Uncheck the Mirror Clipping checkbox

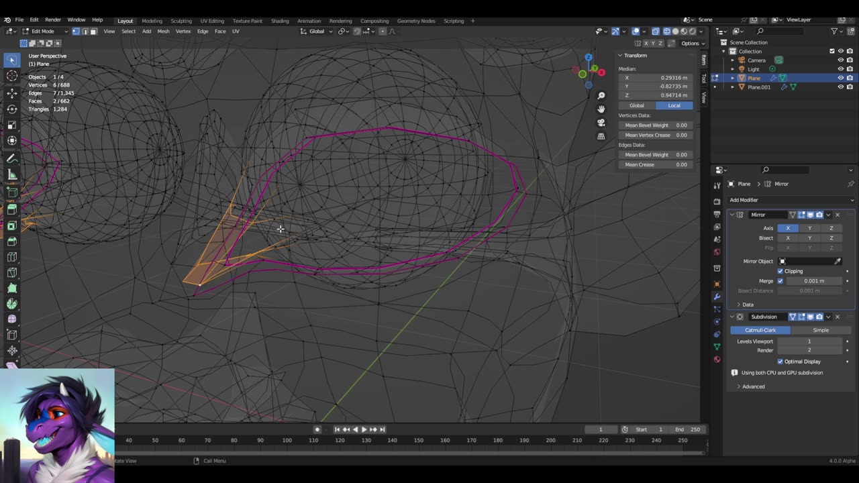(780, 271)
